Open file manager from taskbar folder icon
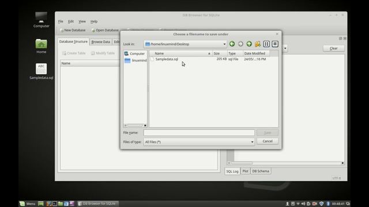The width and height of the screenshot is (369, 207). click(x=61, y=204)
